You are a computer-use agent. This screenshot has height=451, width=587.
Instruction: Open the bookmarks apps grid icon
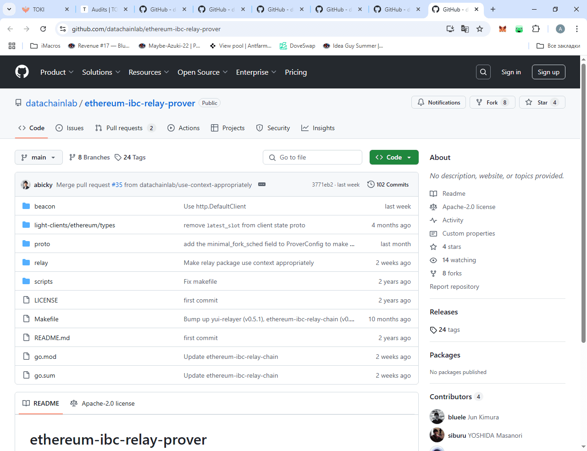coord(12,46)
